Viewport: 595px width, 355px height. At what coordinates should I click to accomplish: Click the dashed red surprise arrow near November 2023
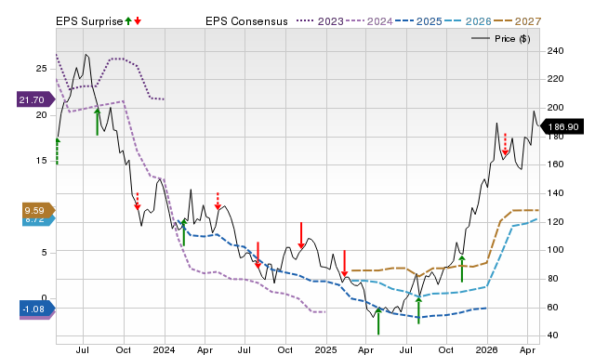coord(138,201)
